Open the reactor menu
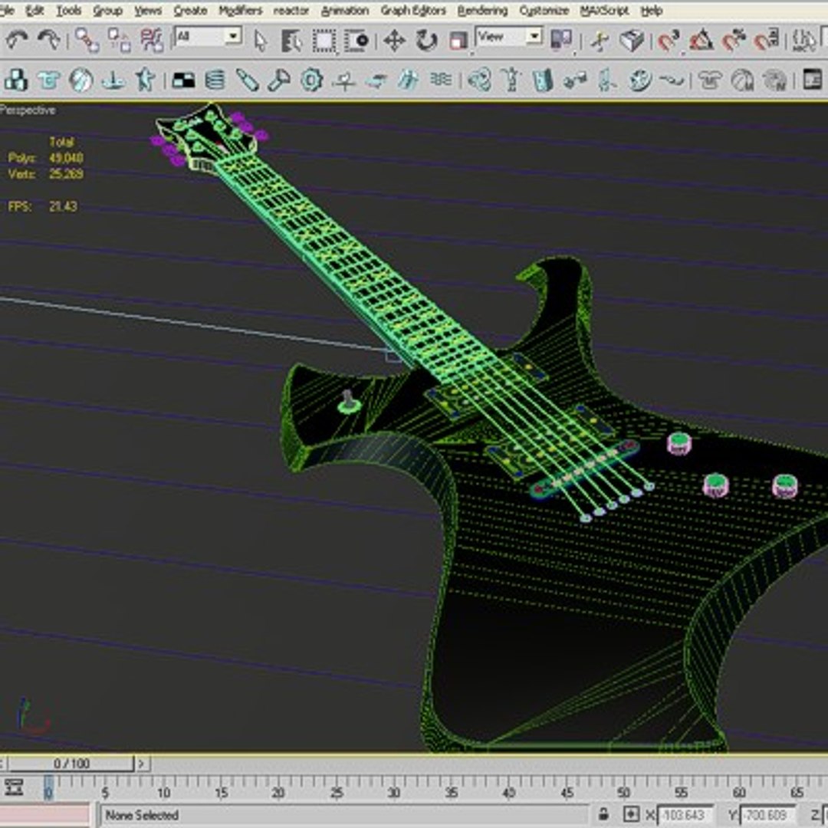 click(x=291, y=11)
